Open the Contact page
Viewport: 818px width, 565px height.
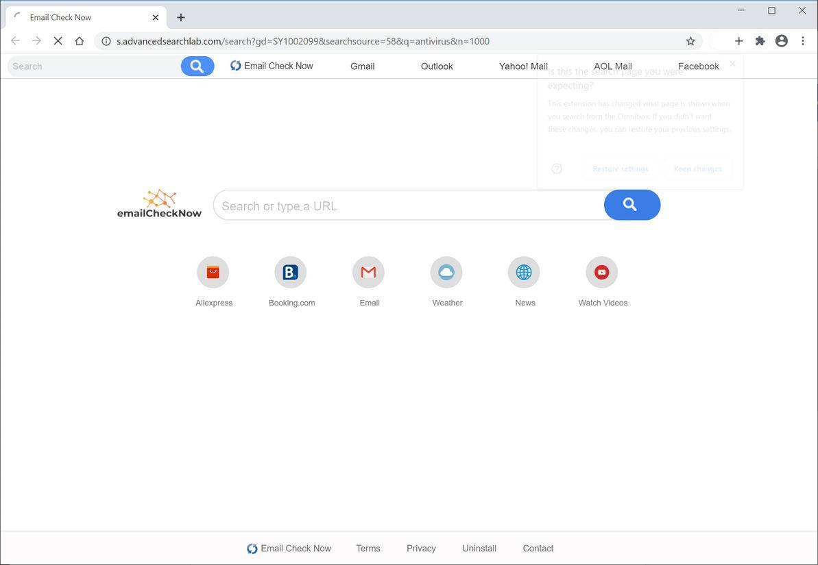pyautogui.click(x=538, y=549)
